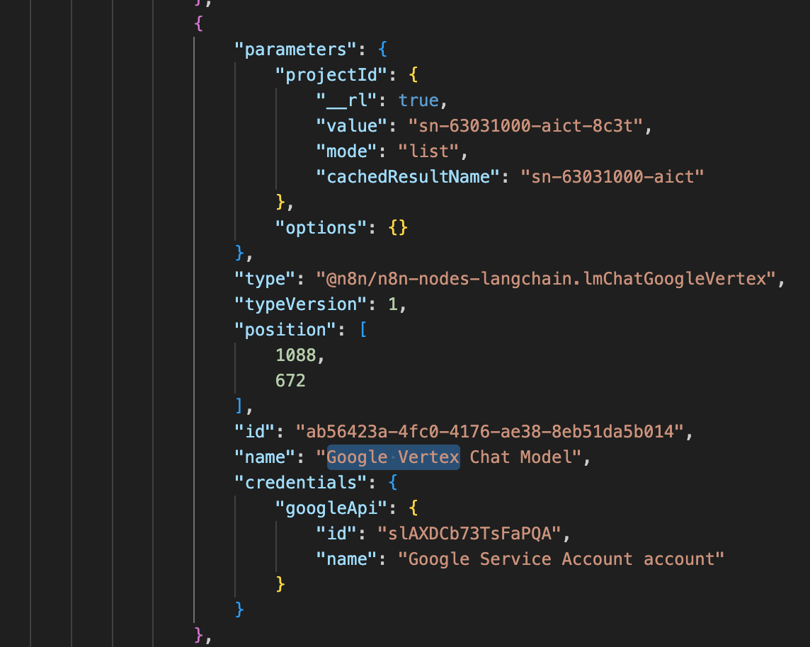This screenshot has height=647, width=810.
Task: Click the "options" key
Action: pos(320,228)
